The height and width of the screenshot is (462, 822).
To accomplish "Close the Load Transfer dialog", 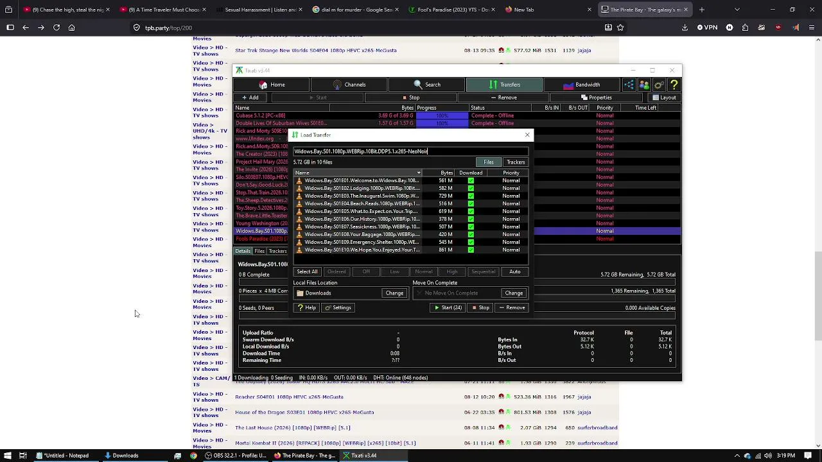I will tap(527, 135).
